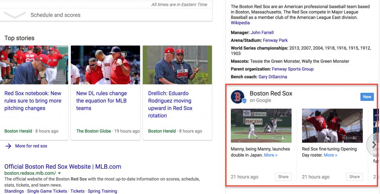Expand the Schedule and scores section
The width and height of the screenshot is (380, 194).
pyautogui.click(x=15, y=15)
